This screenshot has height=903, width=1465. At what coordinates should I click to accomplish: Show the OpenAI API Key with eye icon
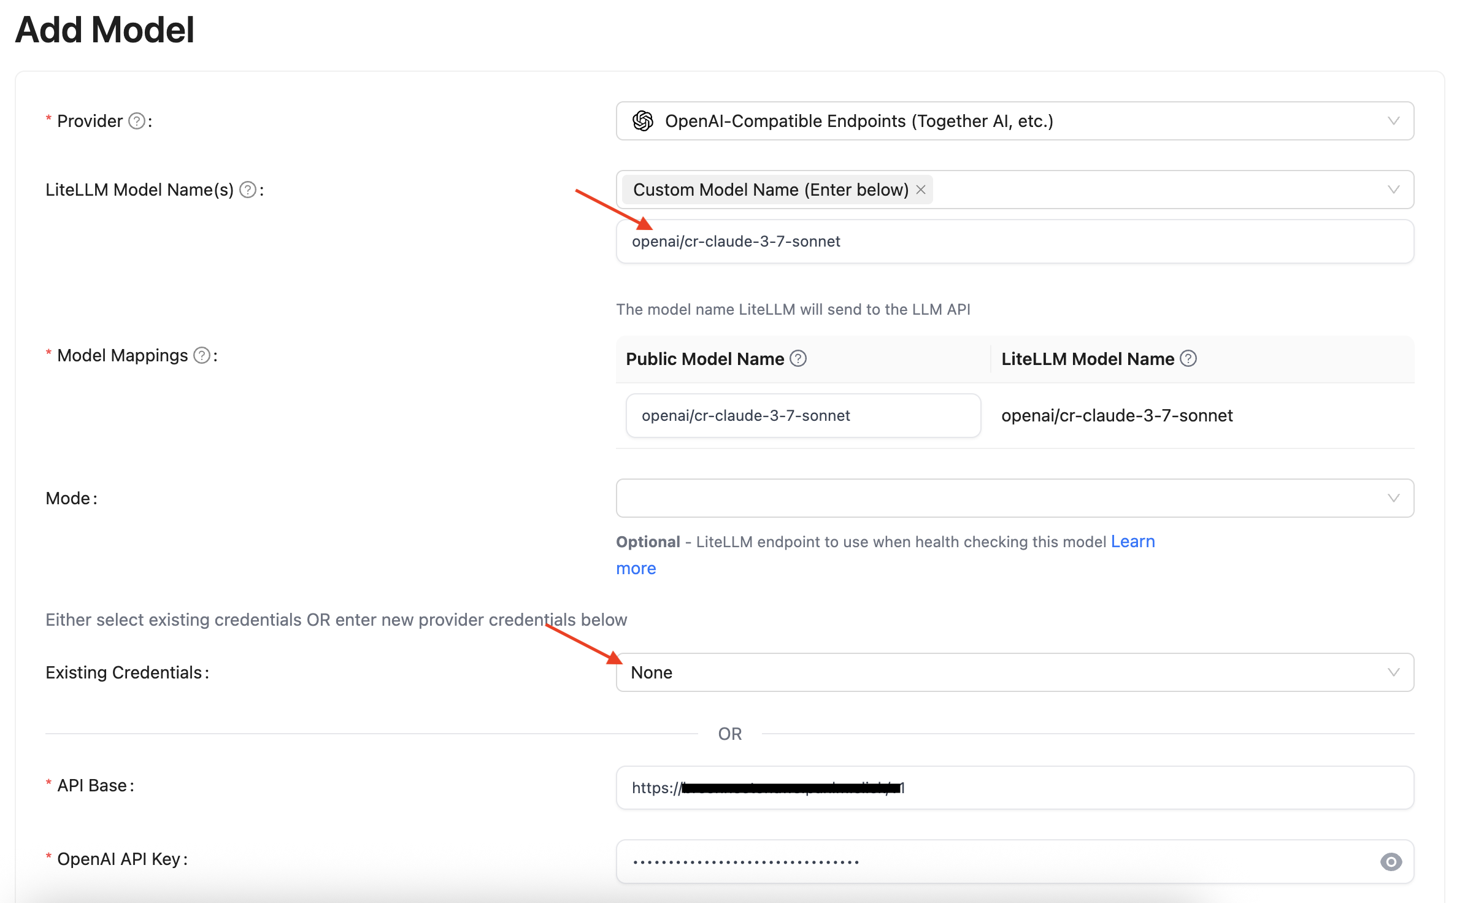coord(1391,862)
